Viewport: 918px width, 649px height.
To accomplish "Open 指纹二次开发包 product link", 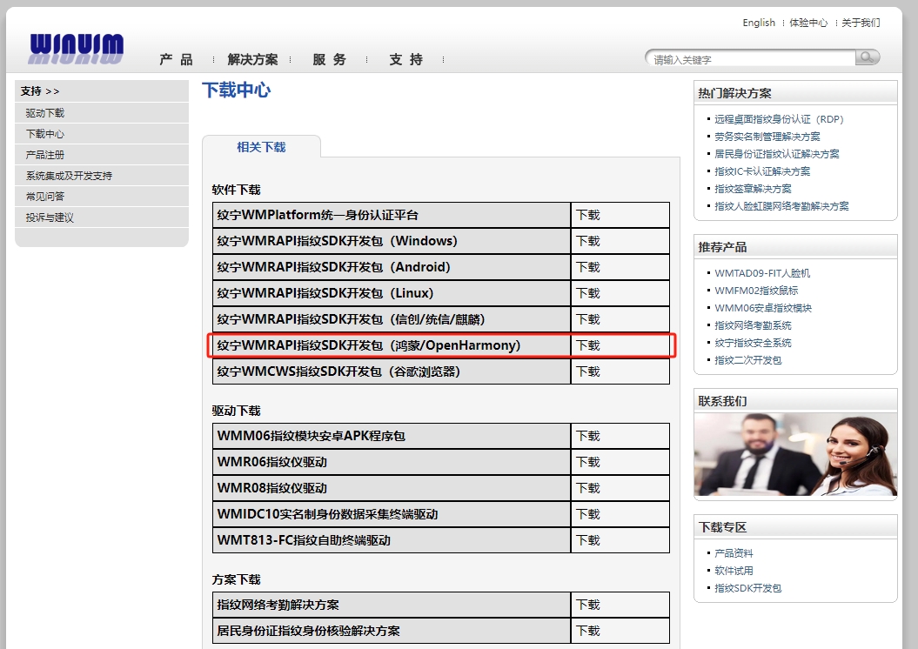I will pyautogui.click(x=748, y=360).
